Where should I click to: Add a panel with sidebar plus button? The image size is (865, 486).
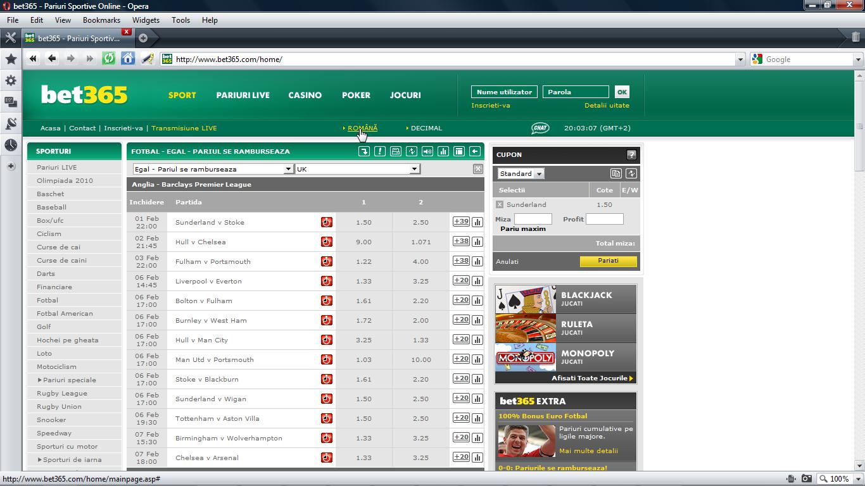(11, 166)
